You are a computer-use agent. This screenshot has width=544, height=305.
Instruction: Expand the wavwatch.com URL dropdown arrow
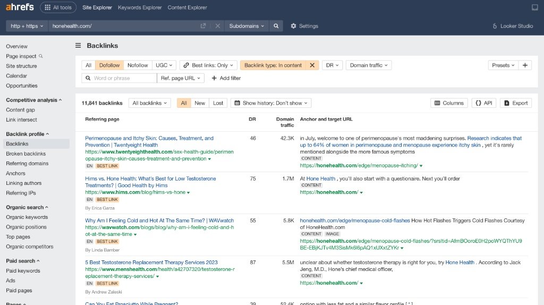click(x=135, y=234)
